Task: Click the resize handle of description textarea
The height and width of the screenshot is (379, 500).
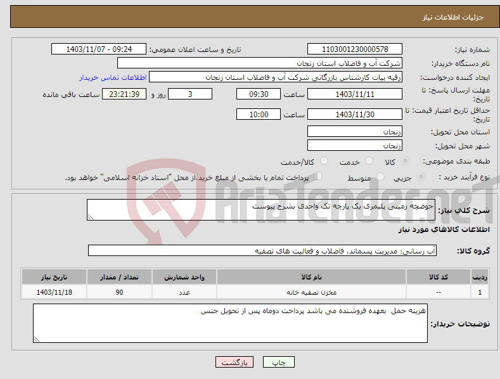Action: (x=91, y=217)
